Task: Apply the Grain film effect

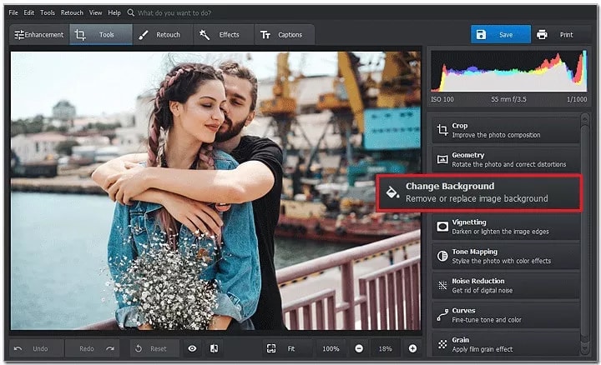Action: (506, 344)
